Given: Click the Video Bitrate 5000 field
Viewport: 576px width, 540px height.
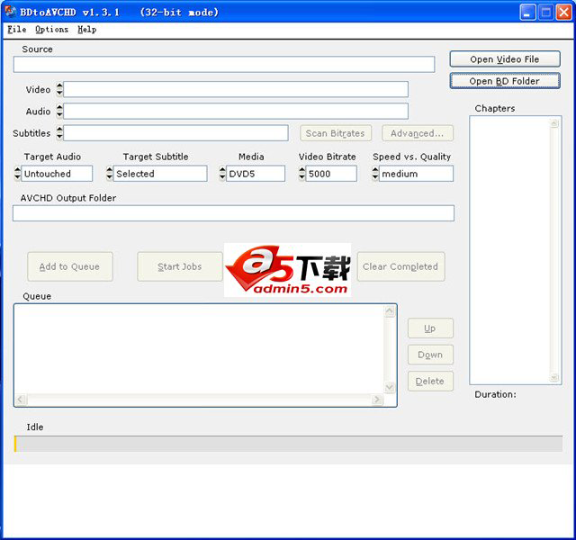Looking at the screenshot, I should [x=331, y=174].
